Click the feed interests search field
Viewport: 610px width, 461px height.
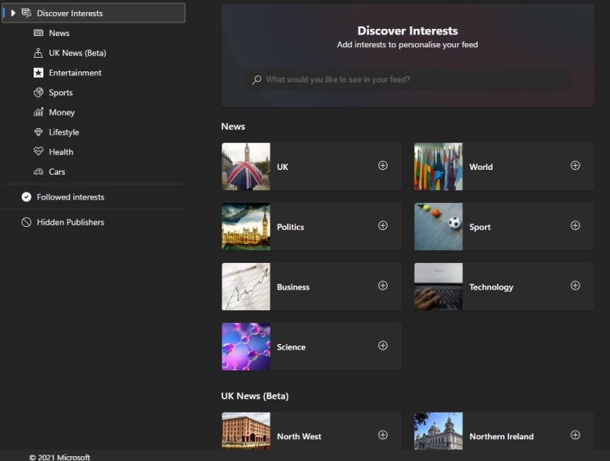[x=408, y=79]
